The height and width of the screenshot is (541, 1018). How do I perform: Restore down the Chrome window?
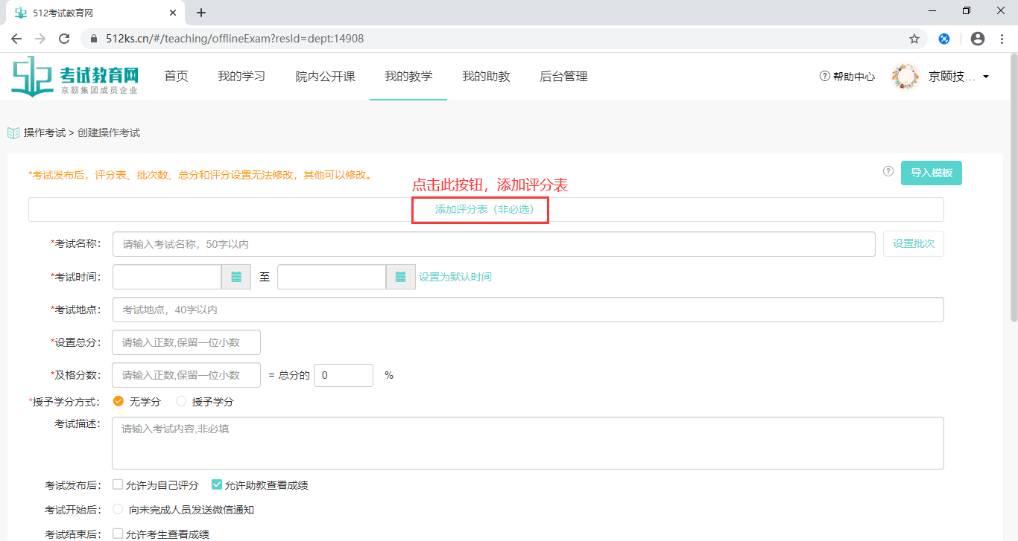967,10
